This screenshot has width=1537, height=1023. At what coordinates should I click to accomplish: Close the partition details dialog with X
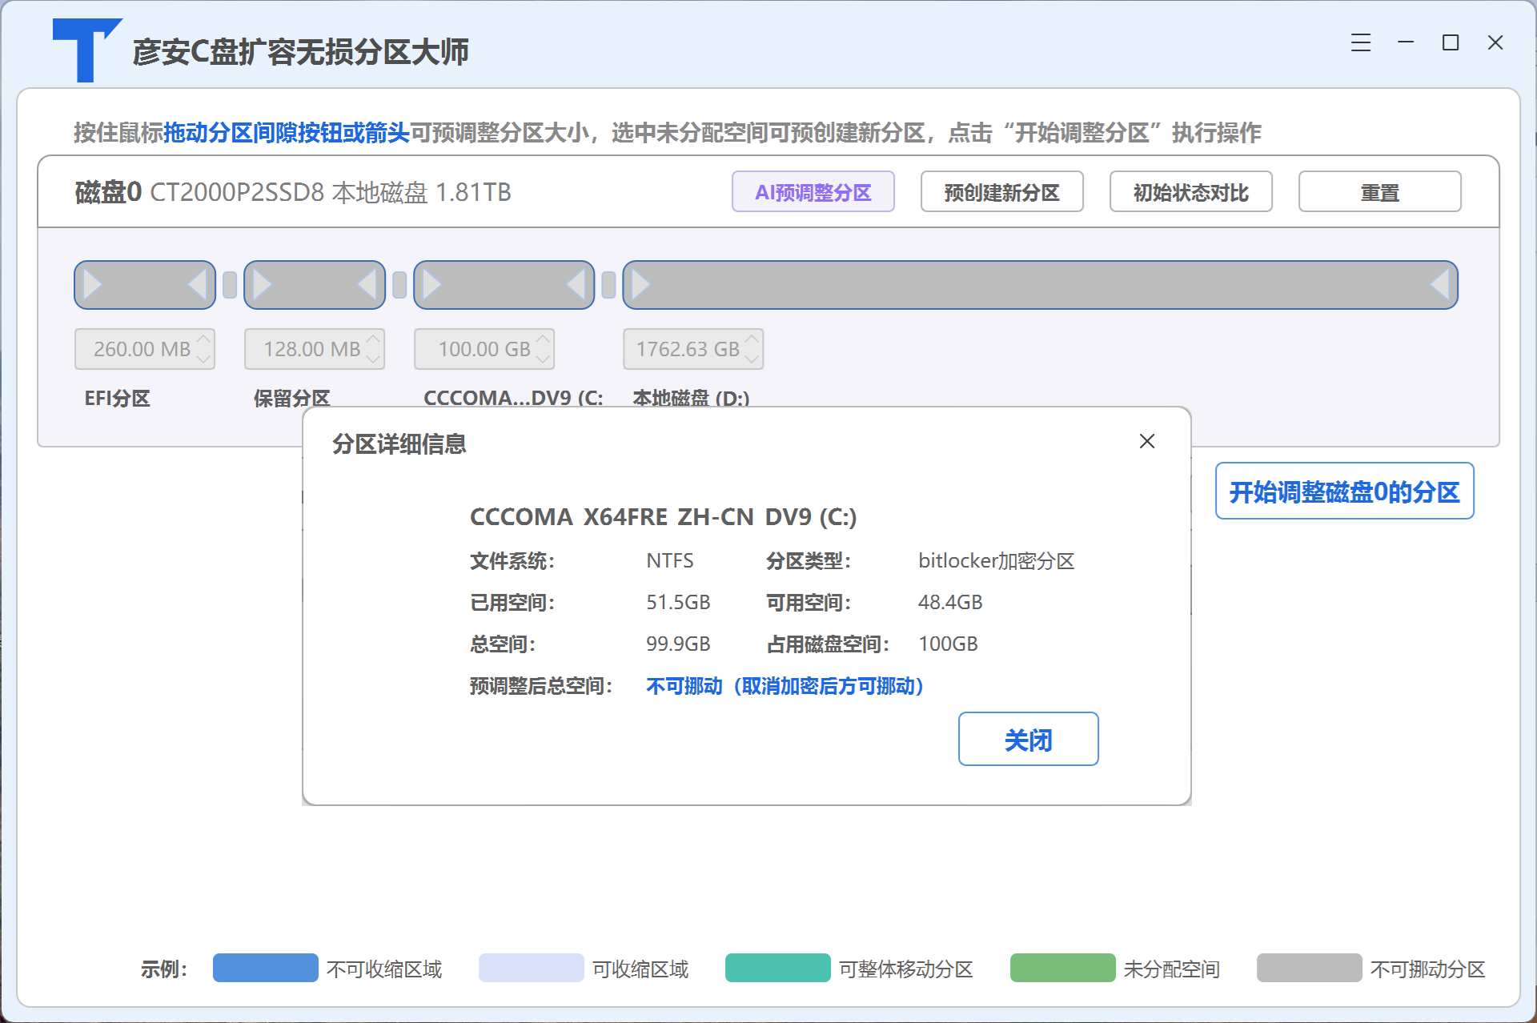tap(1147, 441)
